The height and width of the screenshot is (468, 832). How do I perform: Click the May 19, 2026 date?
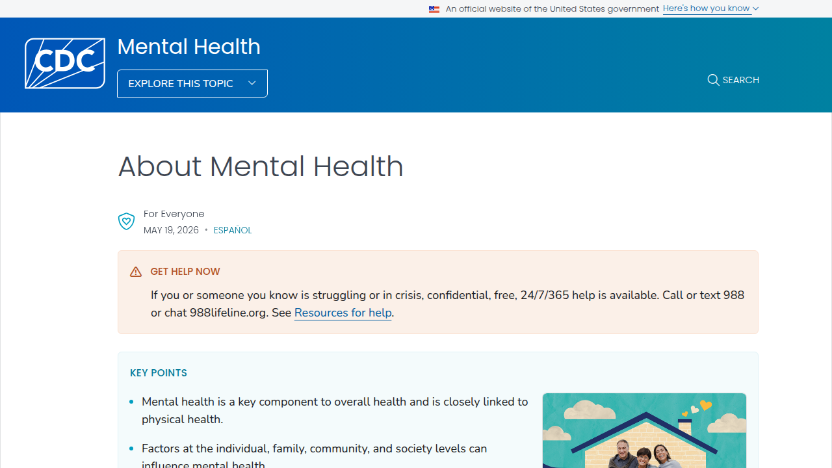(x=171, y=230)
